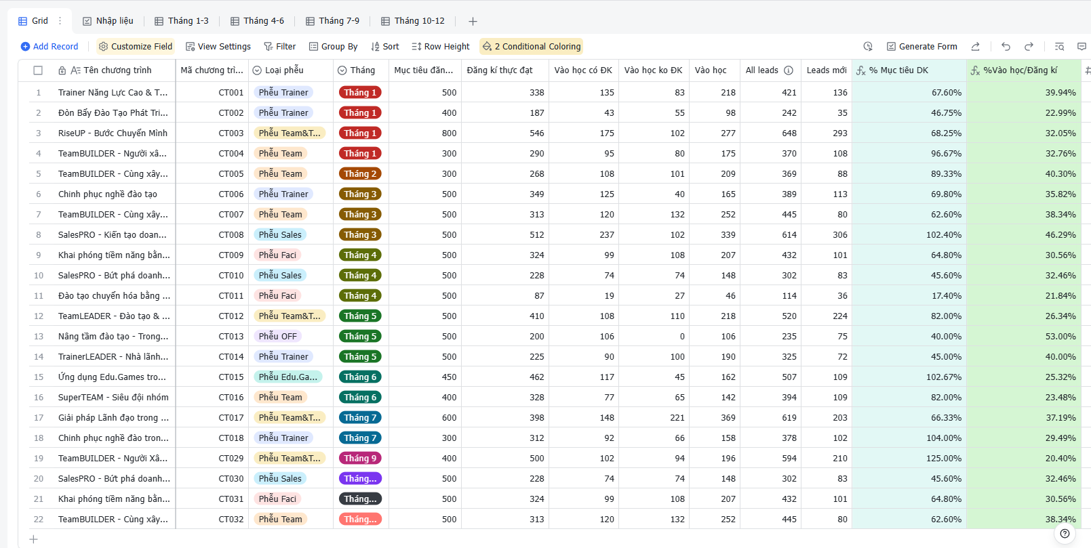The width and height of the screenshot is (1091, 548).
Task: Select the 800 target cell for CT003
Action: pos(425,133)
